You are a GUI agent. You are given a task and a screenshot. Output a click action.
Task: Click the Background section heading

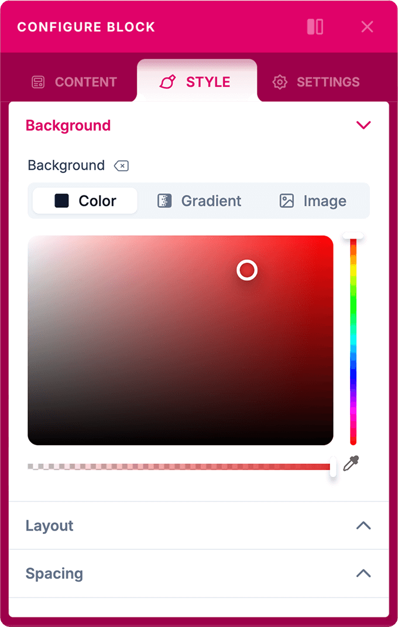(x=68, y=125)
